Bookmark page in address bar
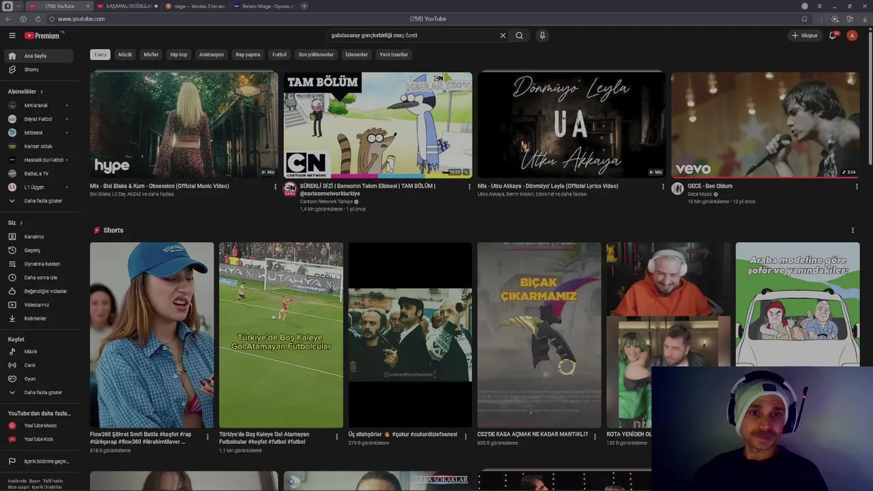This screenshot has width=873, height=491. [805, 19]
